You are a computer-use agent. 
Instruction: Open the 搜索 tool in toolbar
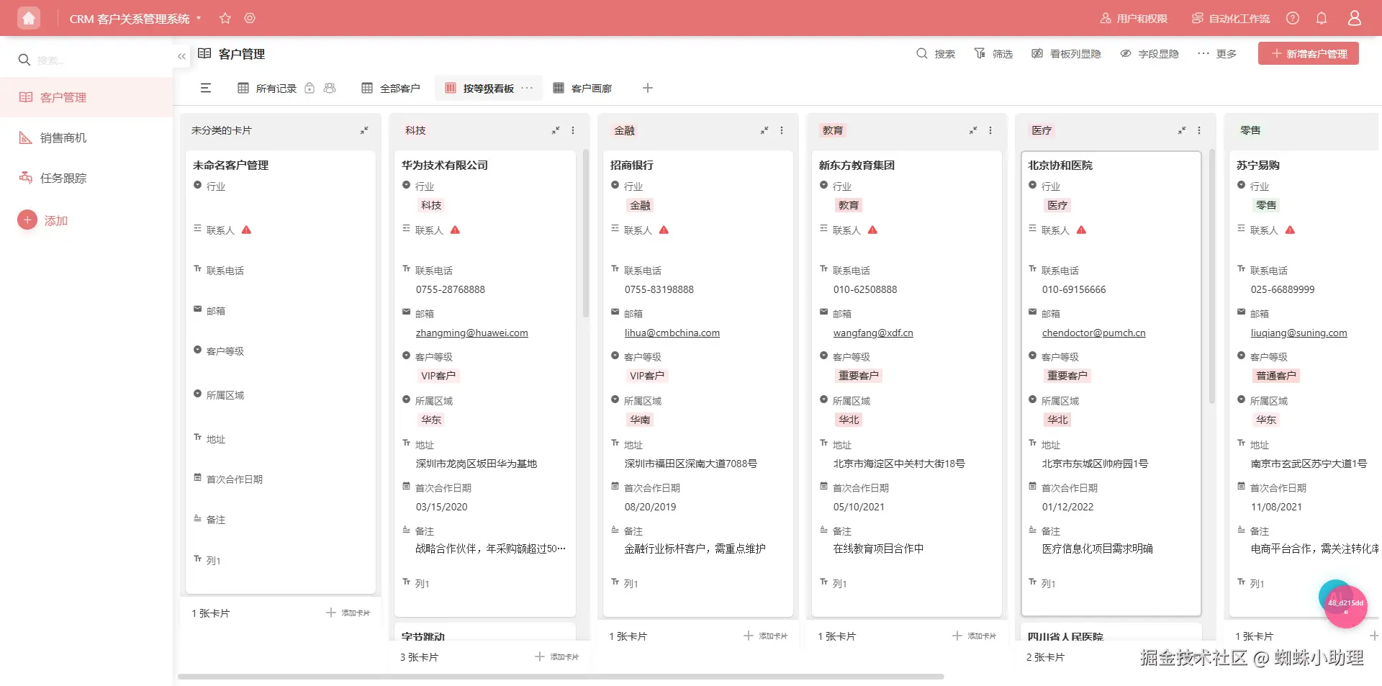pyautogui.click(x=936, y=54)
